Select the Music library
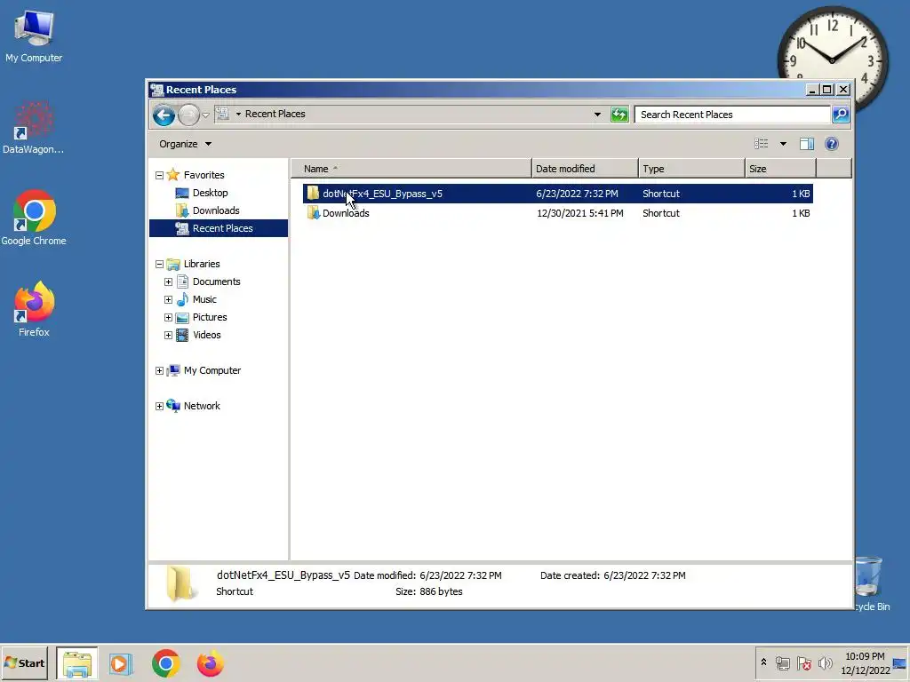The height and width of the screenshot is (682, 910). coord(204,299)
